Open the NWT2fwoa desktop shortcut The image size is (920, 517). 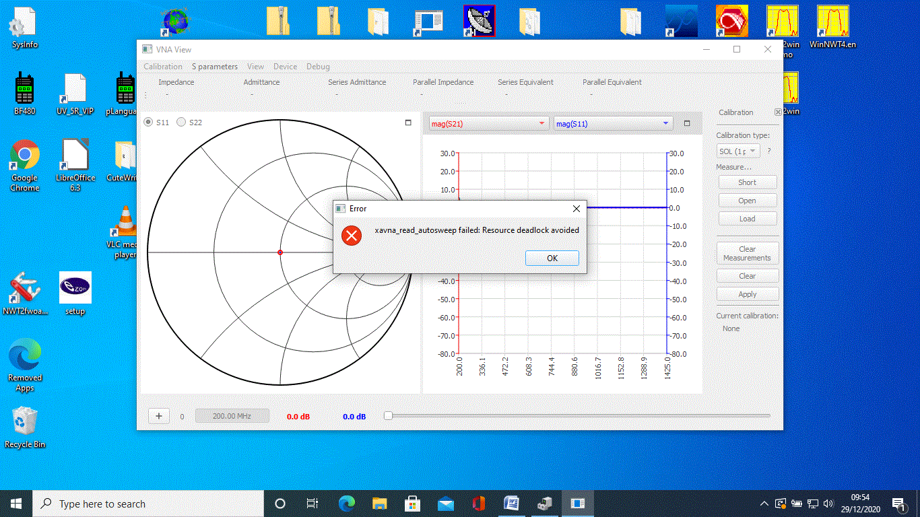pyautogui.click(x=25, y=294)
